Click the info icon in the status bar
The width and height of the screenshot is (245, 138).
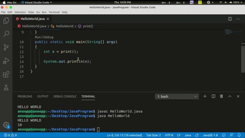224,135
